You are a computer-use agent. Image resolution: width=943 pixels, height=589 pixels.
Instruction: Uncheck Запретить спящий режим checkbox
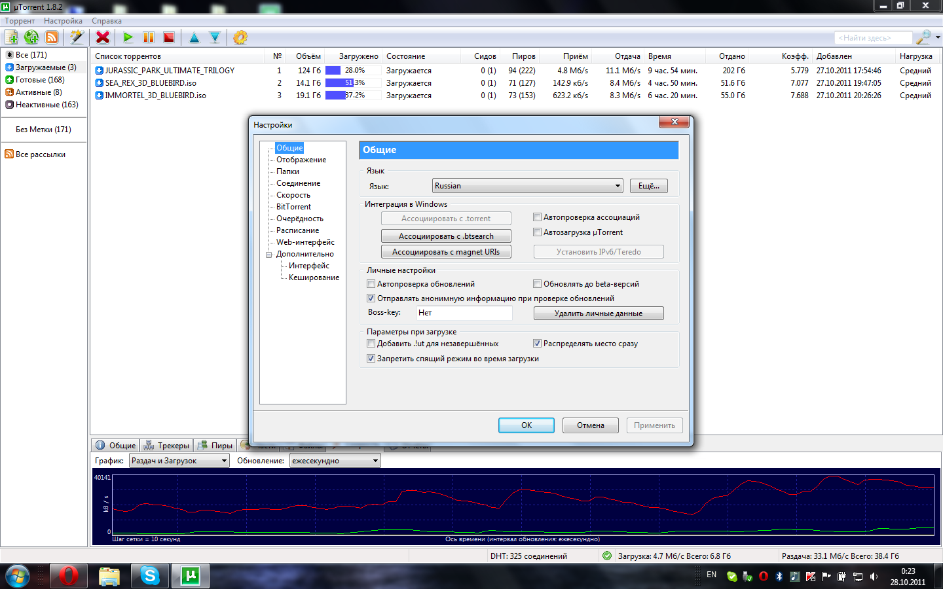pyautogui.click(x=371, y=359)
